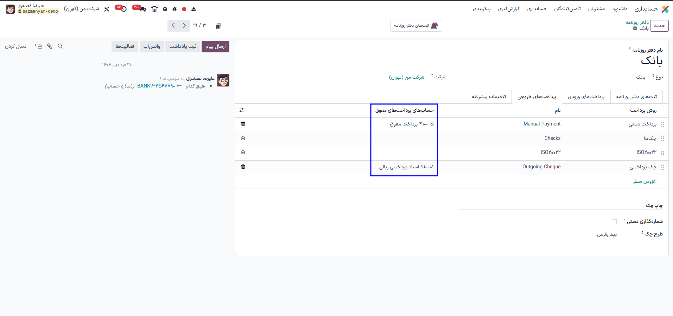673x316 pixels.
Task: Click the paperclip attachments icon in chatter
Action: click(50, 46)
